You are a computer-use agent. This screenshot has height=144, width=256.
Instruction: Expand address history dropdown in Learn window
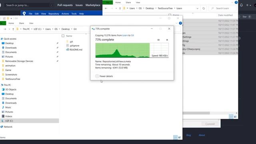tap(197, 8)
